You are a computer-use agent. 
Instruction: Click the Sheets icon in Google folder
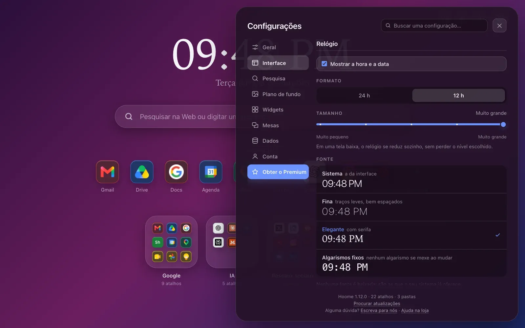click(x=157, y=242)
